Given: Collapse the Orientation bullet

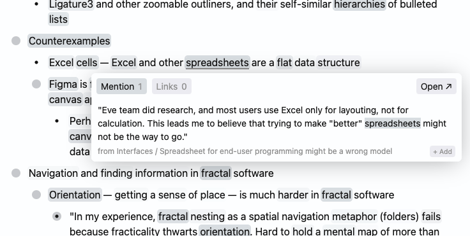Looking at the screenshot, I should (x=36, y=195).
